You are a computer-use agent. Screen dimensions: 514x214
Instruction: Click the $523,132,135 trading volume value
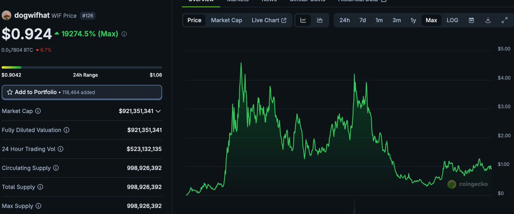pyautogui.click(x=144, y=149)
